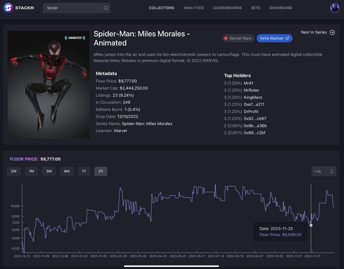Select 3M from the range selector

click(x=49, y=171)
